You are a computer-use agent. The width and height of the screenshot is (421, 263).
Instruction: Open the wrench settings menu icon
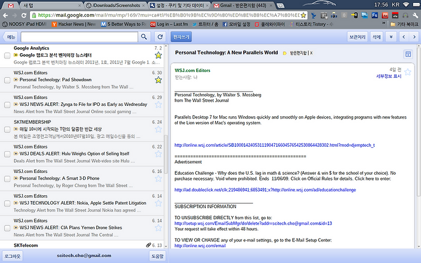tap(415, 15)
